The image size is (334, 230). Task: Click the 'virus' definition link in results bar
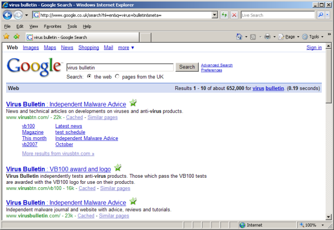(258, 88)
